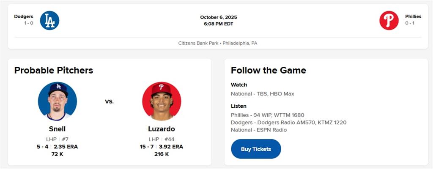Open Luzardo's player headshot photo
Screen dimensions: 433x169
tap(162, 101)
